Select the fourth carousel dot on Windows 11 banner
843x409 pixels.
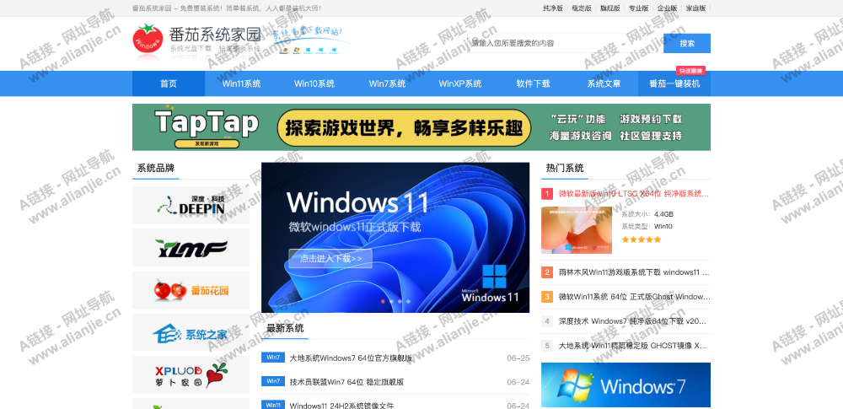(408, 301)
